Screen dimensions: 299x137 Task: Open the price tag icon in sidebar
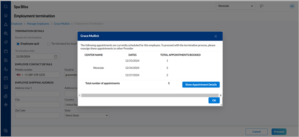coord(6,42)
